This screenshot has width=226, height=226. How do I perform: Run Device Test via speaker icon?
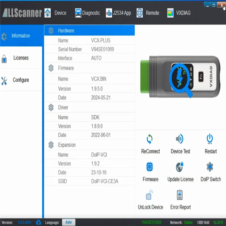point(180,140)
